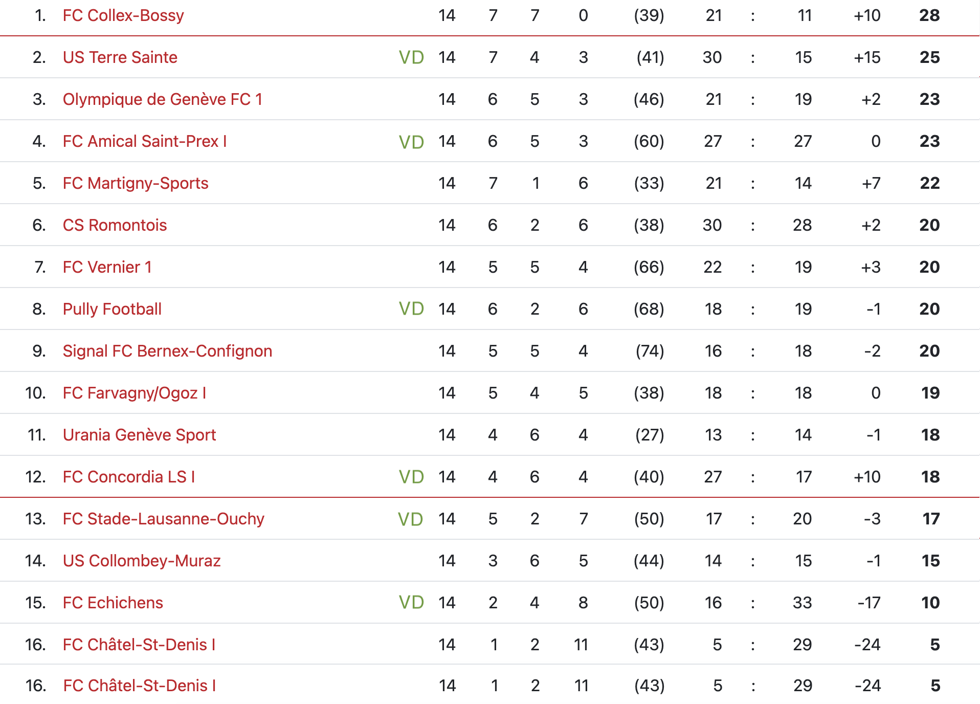Click the VD badge in FC Echichens row
The height and width of the screenshot is (704, 980).
click(x=411, y=602)
